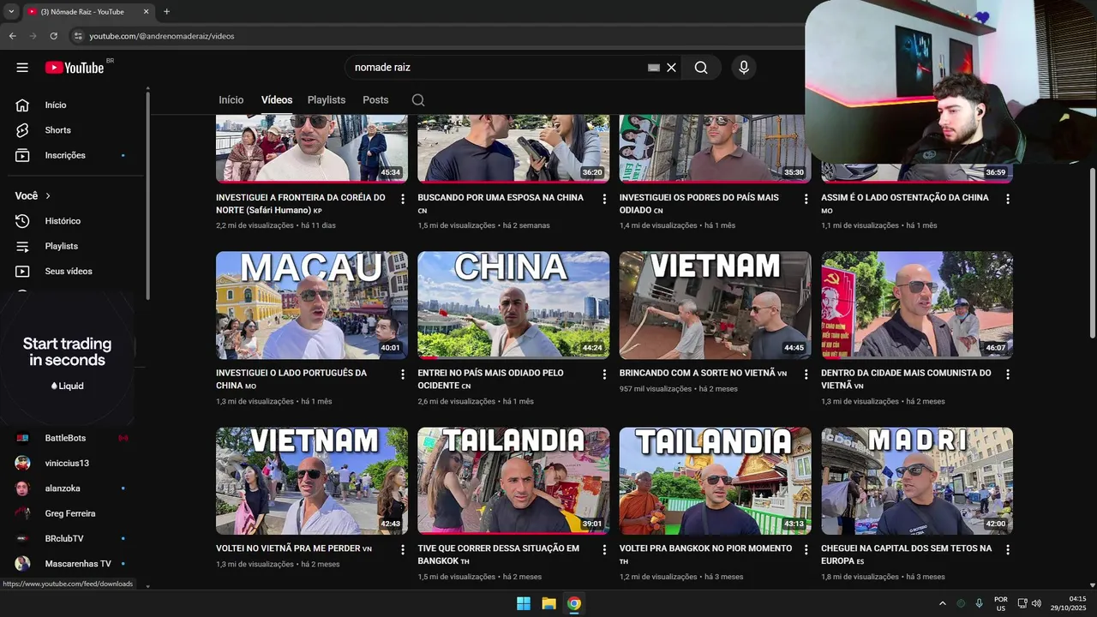
Task: Open the MADRI video thumbnail
Action: [917, 481]
